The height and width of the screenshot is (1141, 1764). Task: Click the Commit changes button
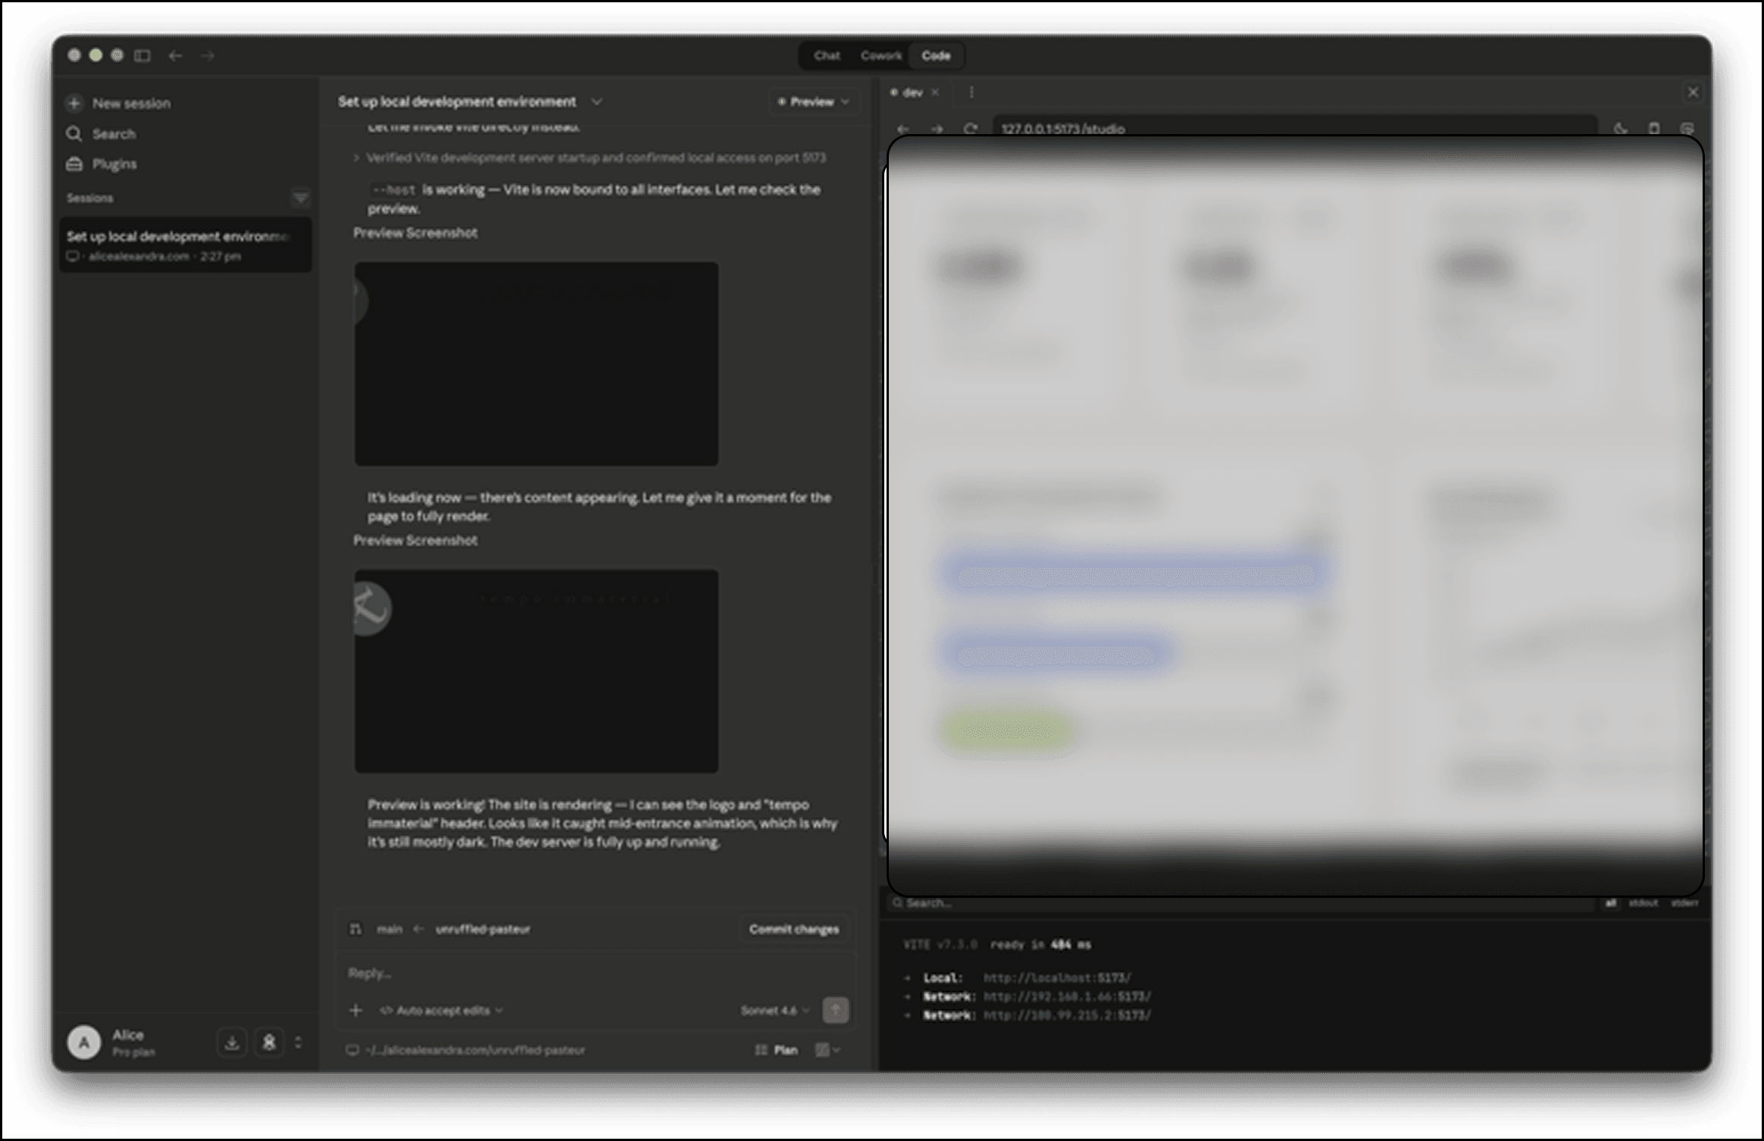[x=793, y=929]
